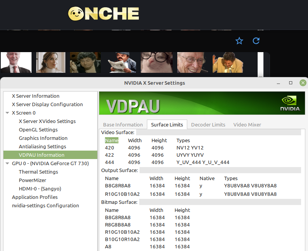Select thumbnail of curly-haired man clapping
Image resolution: width=308 pixels, height=251 pixels.
(x=85, y=62)
